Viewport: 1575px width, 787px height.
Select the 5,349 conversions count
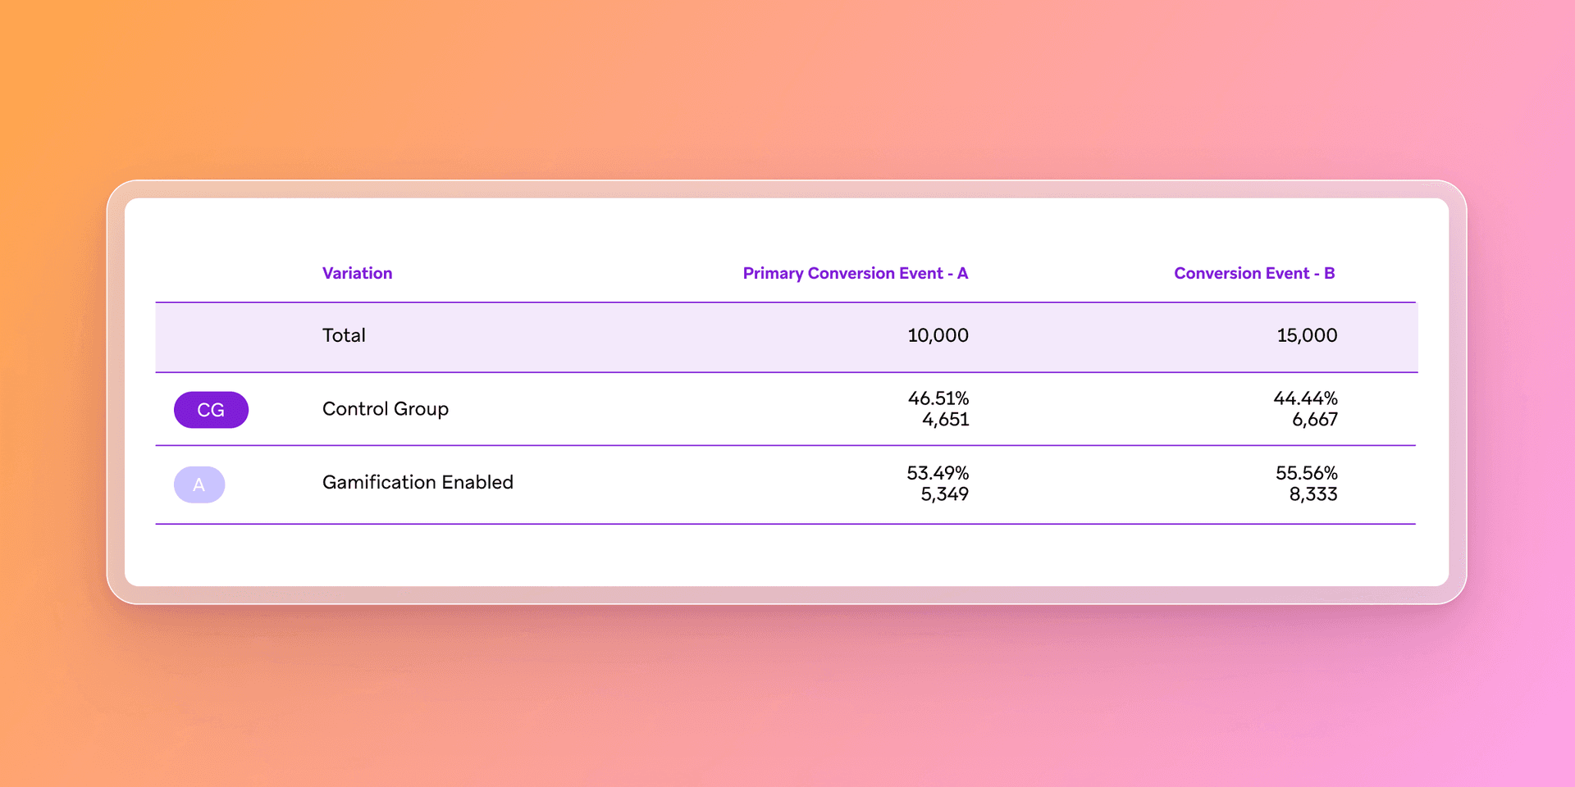(x=944, y=494)
